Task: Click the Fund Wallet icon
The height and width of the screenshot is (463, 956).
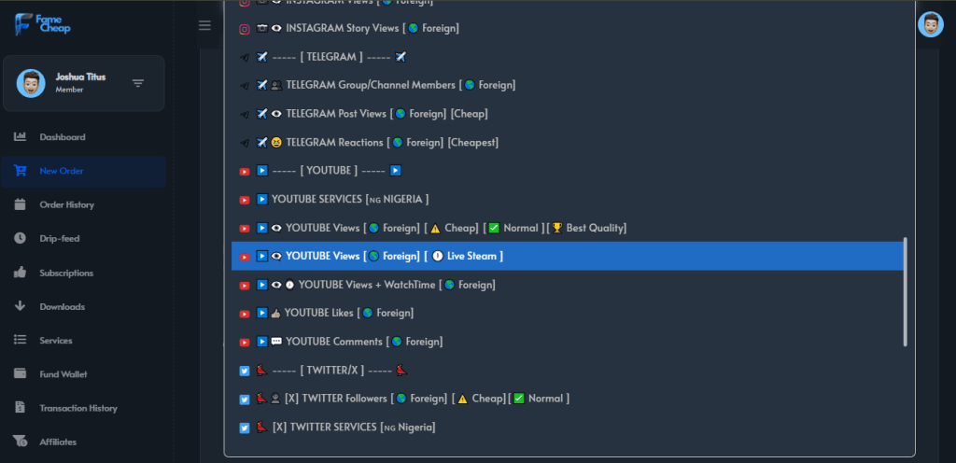Action: (x=21, y=373)
